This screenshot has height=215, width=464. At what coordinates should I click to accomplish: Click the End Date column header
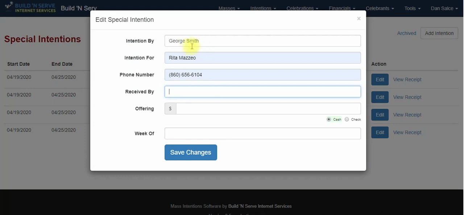click(62, 64)
